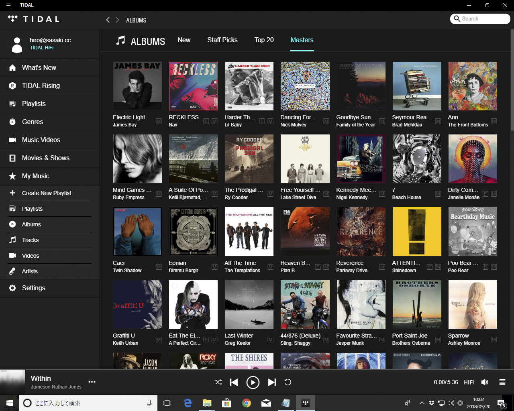Viewport: 514px width, 411px height.
Task: Toggle shuffle playback mode
Action: [x=218, y=382]
